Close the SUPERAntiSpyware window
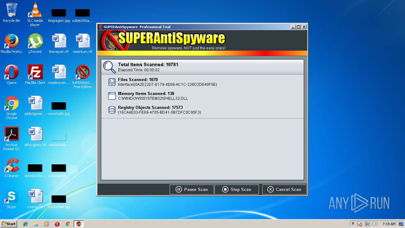 304,27
